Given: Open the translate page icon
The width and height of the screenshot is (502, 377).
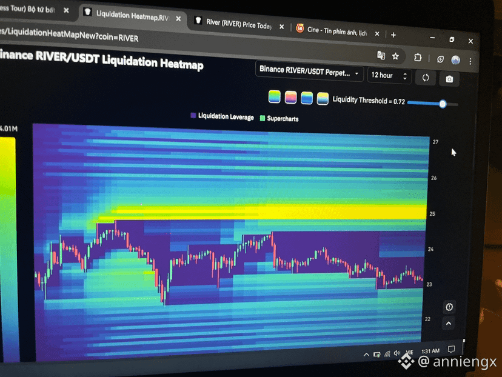Looking at the screenshot, I should pos(381,55).
